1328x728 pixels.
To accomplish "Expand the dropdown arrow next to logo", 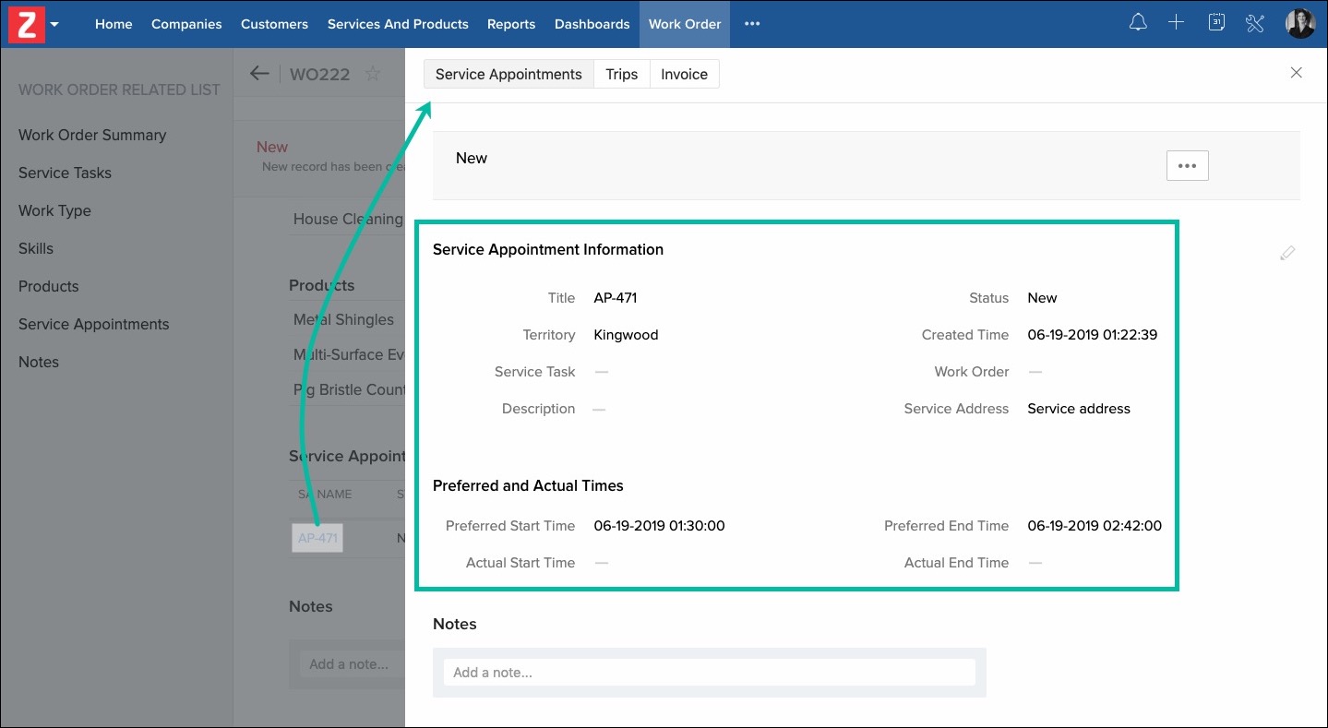I will pos(54,25).
